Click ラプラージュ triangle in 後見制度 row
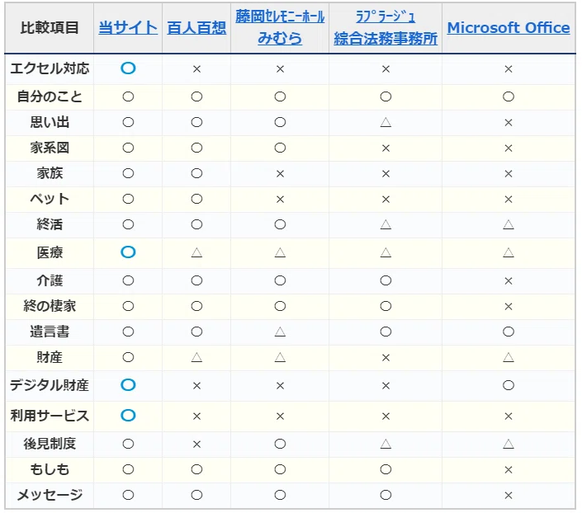This screenshot has width=582, height=513. (386, 444)
